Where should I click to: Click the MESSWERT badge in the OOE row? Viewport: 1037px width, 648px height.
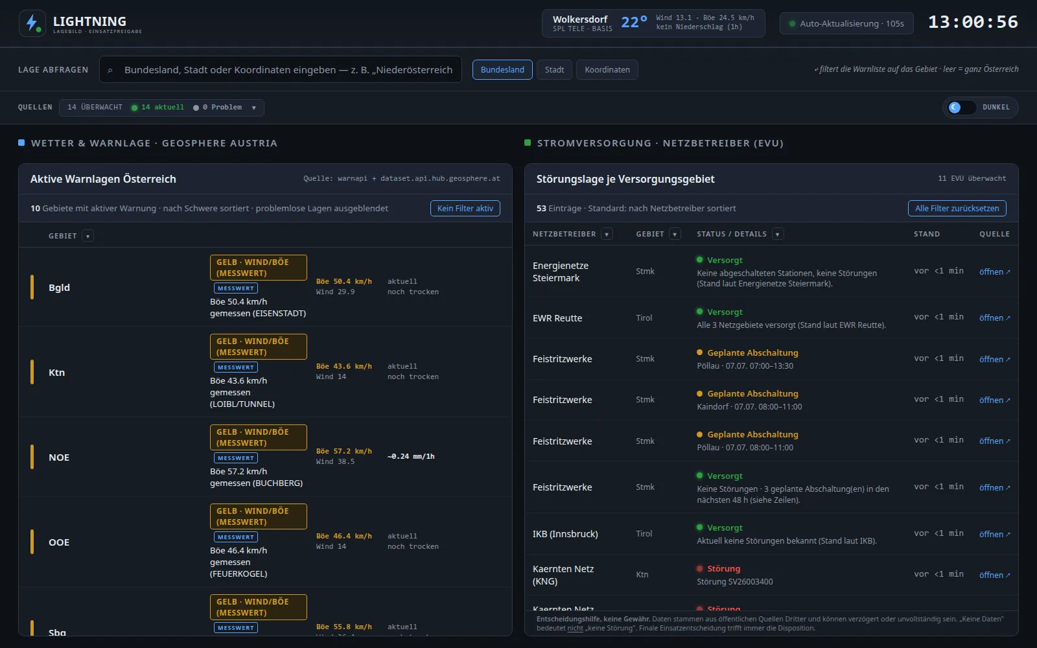236,537
